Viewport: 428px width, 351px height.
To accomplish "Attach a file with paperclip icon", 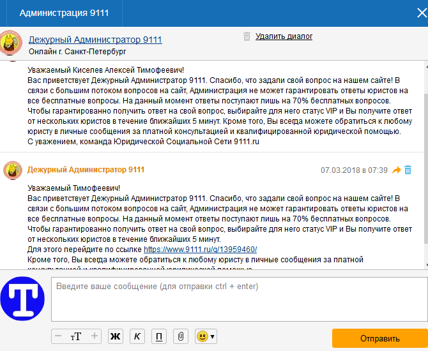I will [x=181, y=336].
